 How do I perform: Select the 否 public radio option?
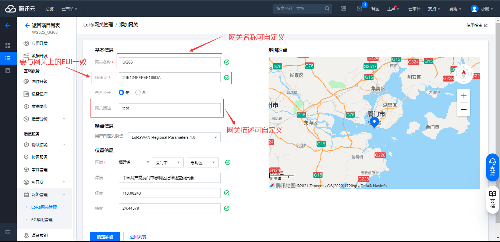coord(138,93)
